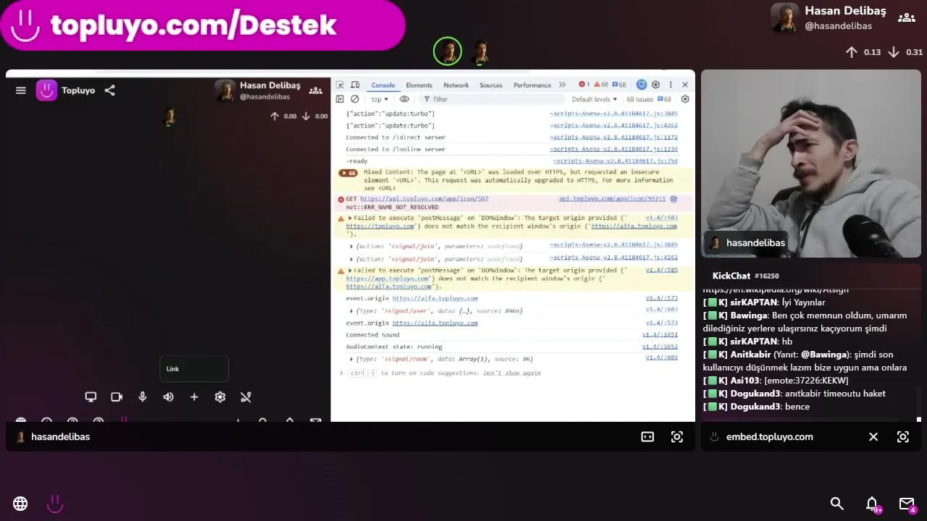Open participants list in top-right corner
Screen dimensions: 927x521
[906, 17]
